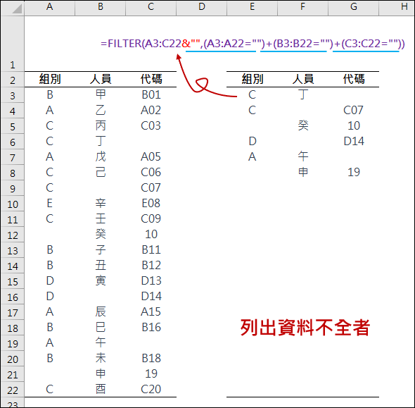Click header 人員 in column F
This screenshot has width=415, height=408.
tap(302, 79)
